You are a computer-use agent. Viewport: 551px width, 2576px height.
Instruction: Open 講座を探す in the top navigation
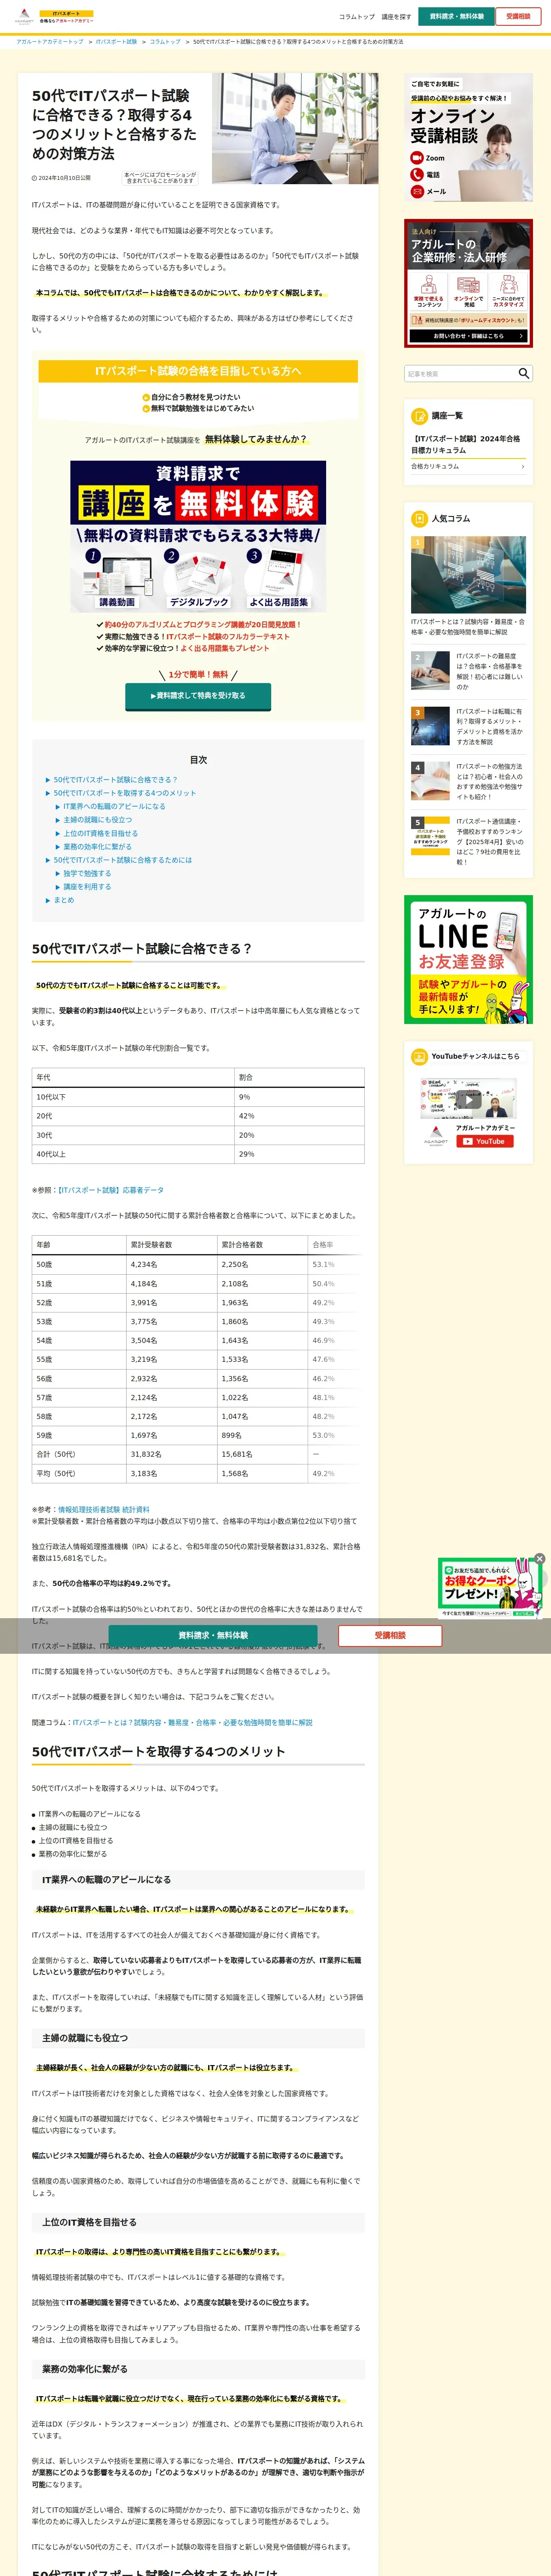tap(396, 17)
